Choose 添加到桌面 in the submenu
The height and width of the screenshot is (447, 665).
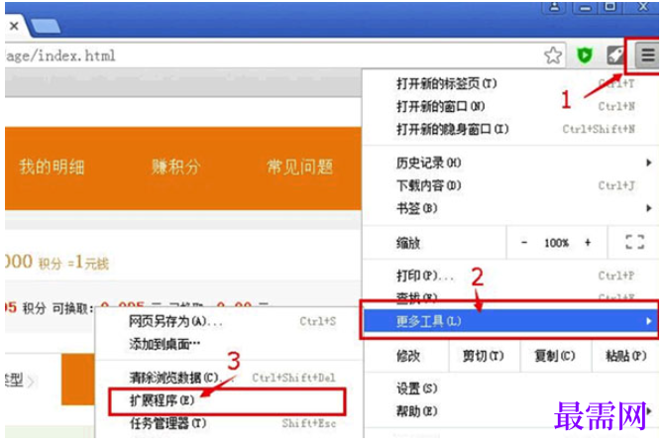pyautogui.click(x=229, y=344)
